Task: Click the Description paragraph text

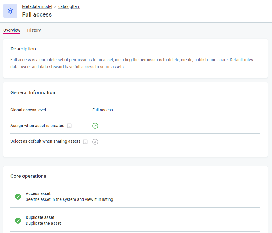Action: [132, 63]
